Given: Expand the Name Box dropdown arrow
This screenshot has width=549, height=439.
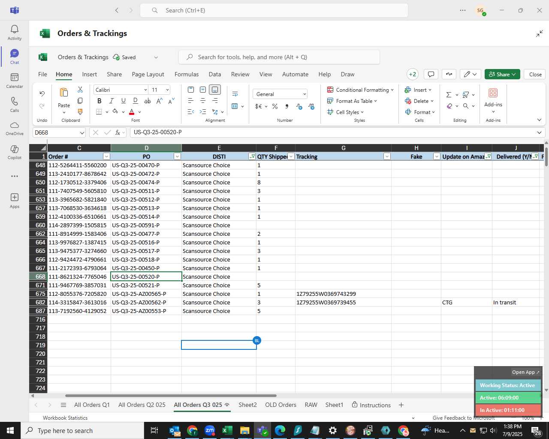Looking at the screenshot, I should (x=81, y=133).
